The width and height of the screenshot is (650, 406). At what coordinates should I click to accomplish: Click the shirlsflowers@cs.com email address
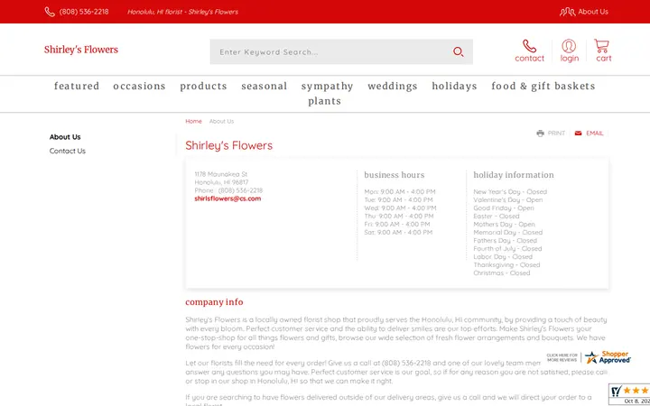coord(227,198)
